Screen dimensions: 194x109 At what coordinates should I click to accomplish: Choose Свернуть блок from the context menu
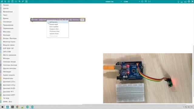click(58, 29)
